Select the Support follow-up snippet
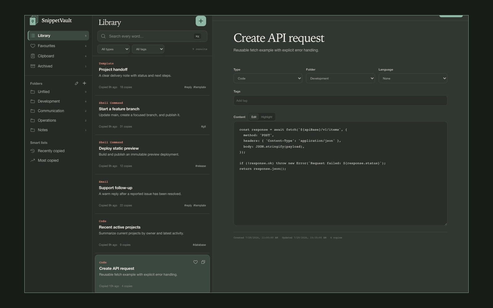The image size is (493, 308). coord(152,194)
